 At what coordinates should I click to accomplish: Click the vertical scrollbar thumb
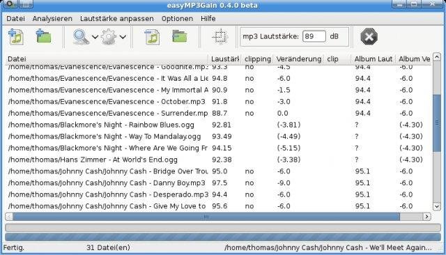click(x=437, y=123)
